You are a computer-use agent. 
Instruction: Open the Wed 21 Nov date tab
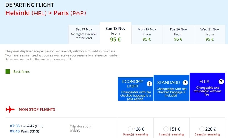tap(210, 34)
